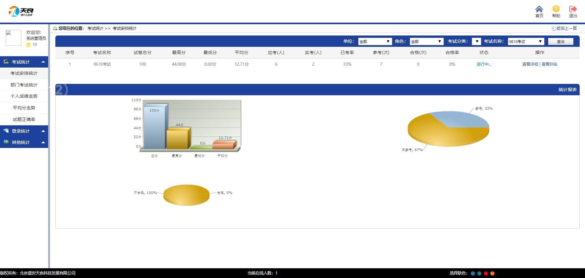Click the 返回上一层 back arrow icon
Viewport: 585px width, 278px height.
coord(554,29)
